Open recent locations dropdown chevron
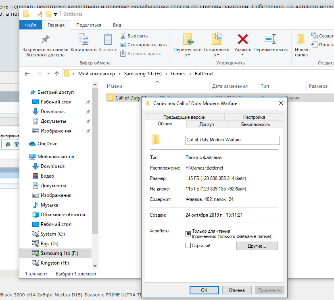This screenshot has width=334, height=300. 48,74
